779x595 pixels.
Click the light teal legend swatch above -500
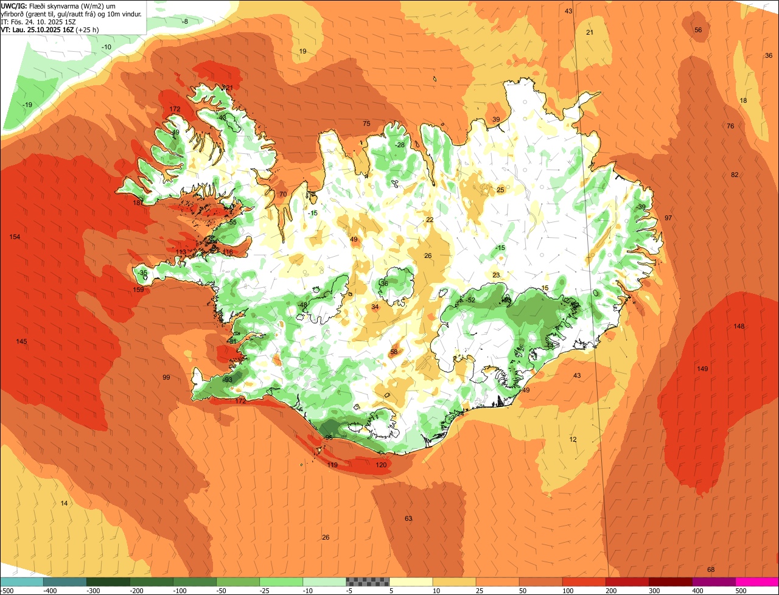point(22,582)
